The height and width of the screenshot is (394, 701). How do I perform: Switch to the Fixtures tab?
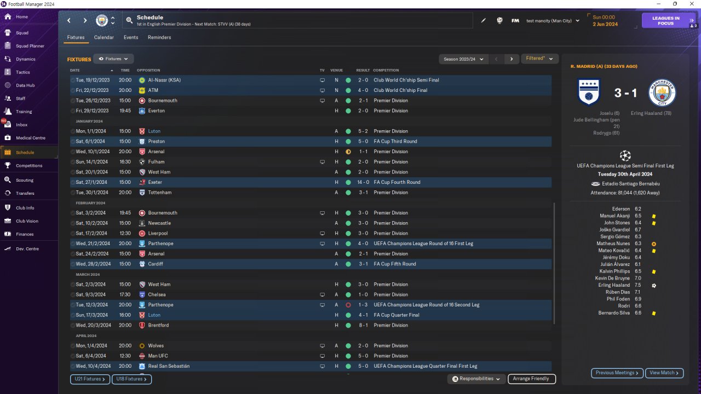76,38
